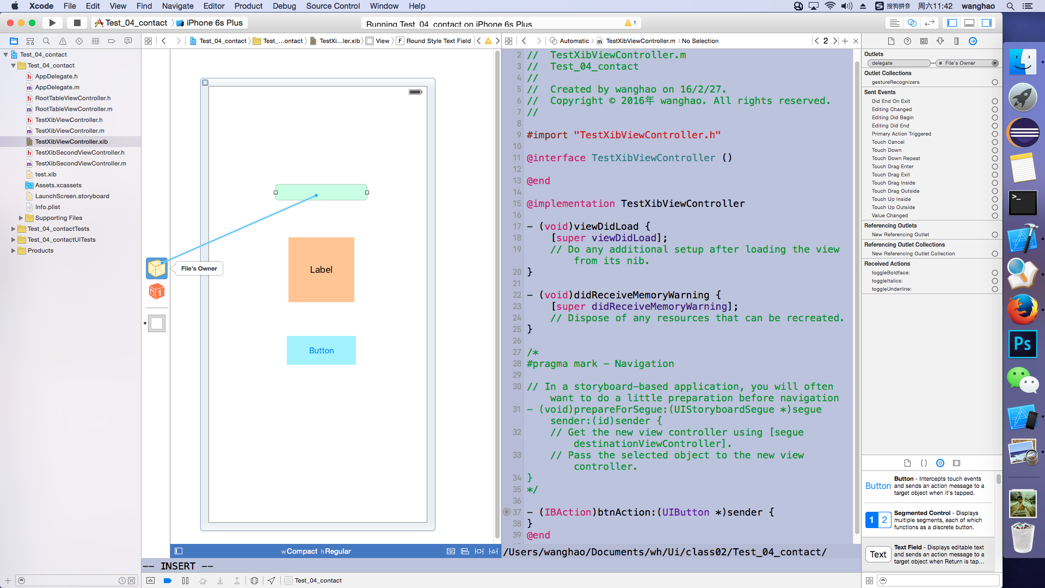
Task: Disconnect delegate from File's Owner
Action: 940,63
